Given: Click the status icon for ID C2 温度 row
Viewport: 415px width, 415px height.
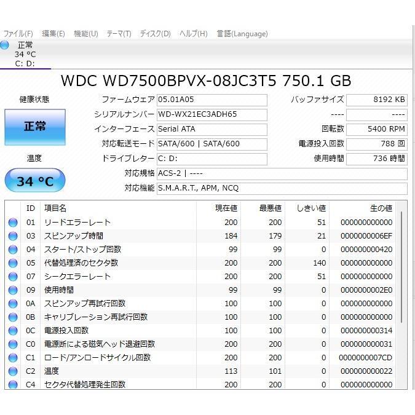Looking at the screenshot, I should point(13,371).
